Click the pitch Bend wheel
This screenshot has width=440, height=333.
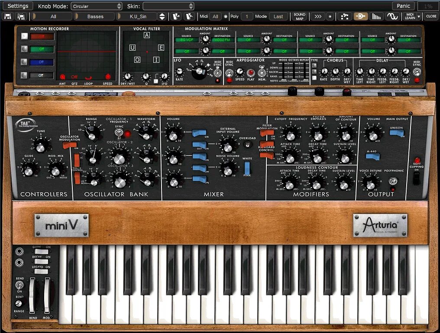32,295
